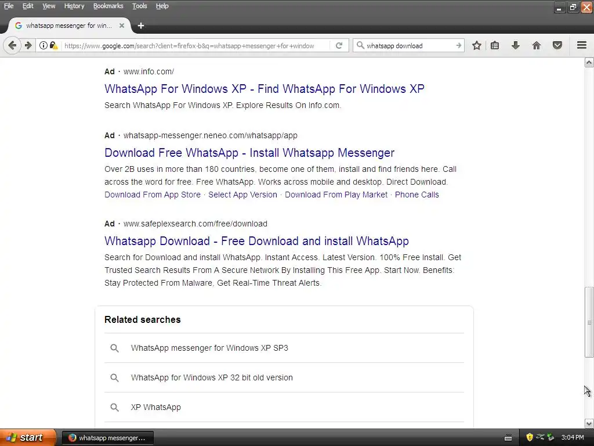Click the lock with warning triangle icon

pyautogui.click(x=54, y=45)
